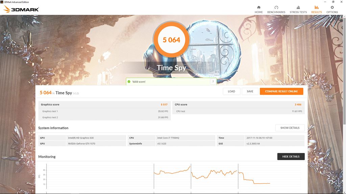Open the Options gear icon
Screen dimensions: 346x194
click(x=332, y=7)
